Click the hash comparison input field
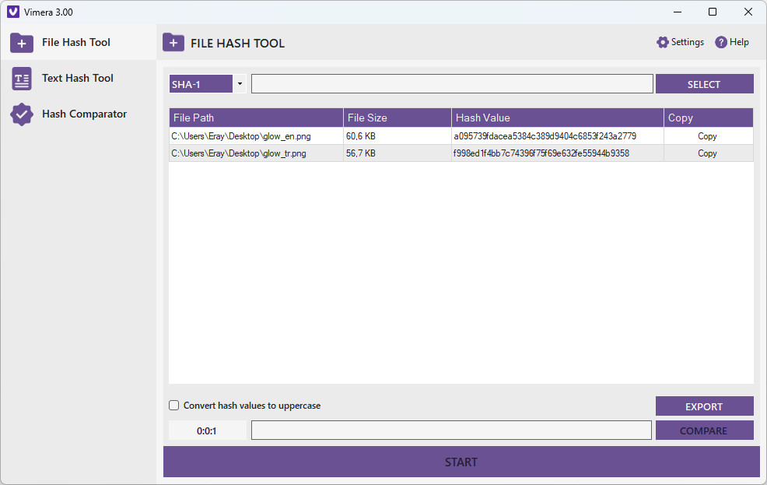 point(451,431)
